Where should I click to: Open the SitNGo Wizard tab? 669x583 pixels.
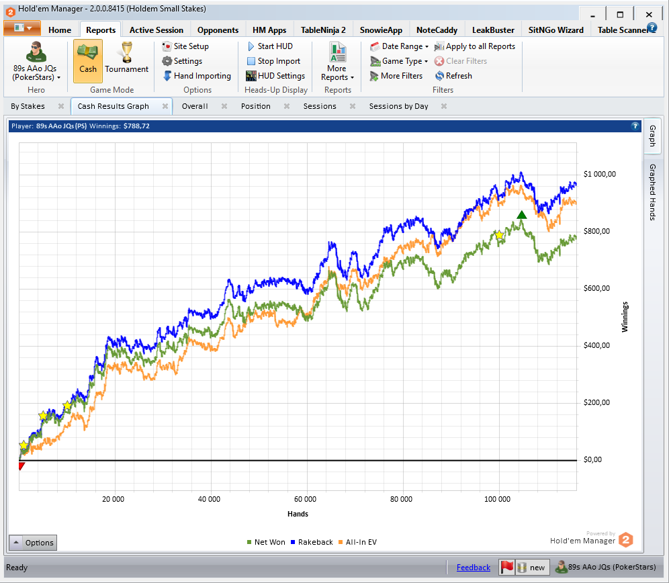point(556,30)
